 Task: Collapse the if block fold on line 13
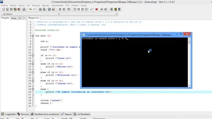click(33, 56)
